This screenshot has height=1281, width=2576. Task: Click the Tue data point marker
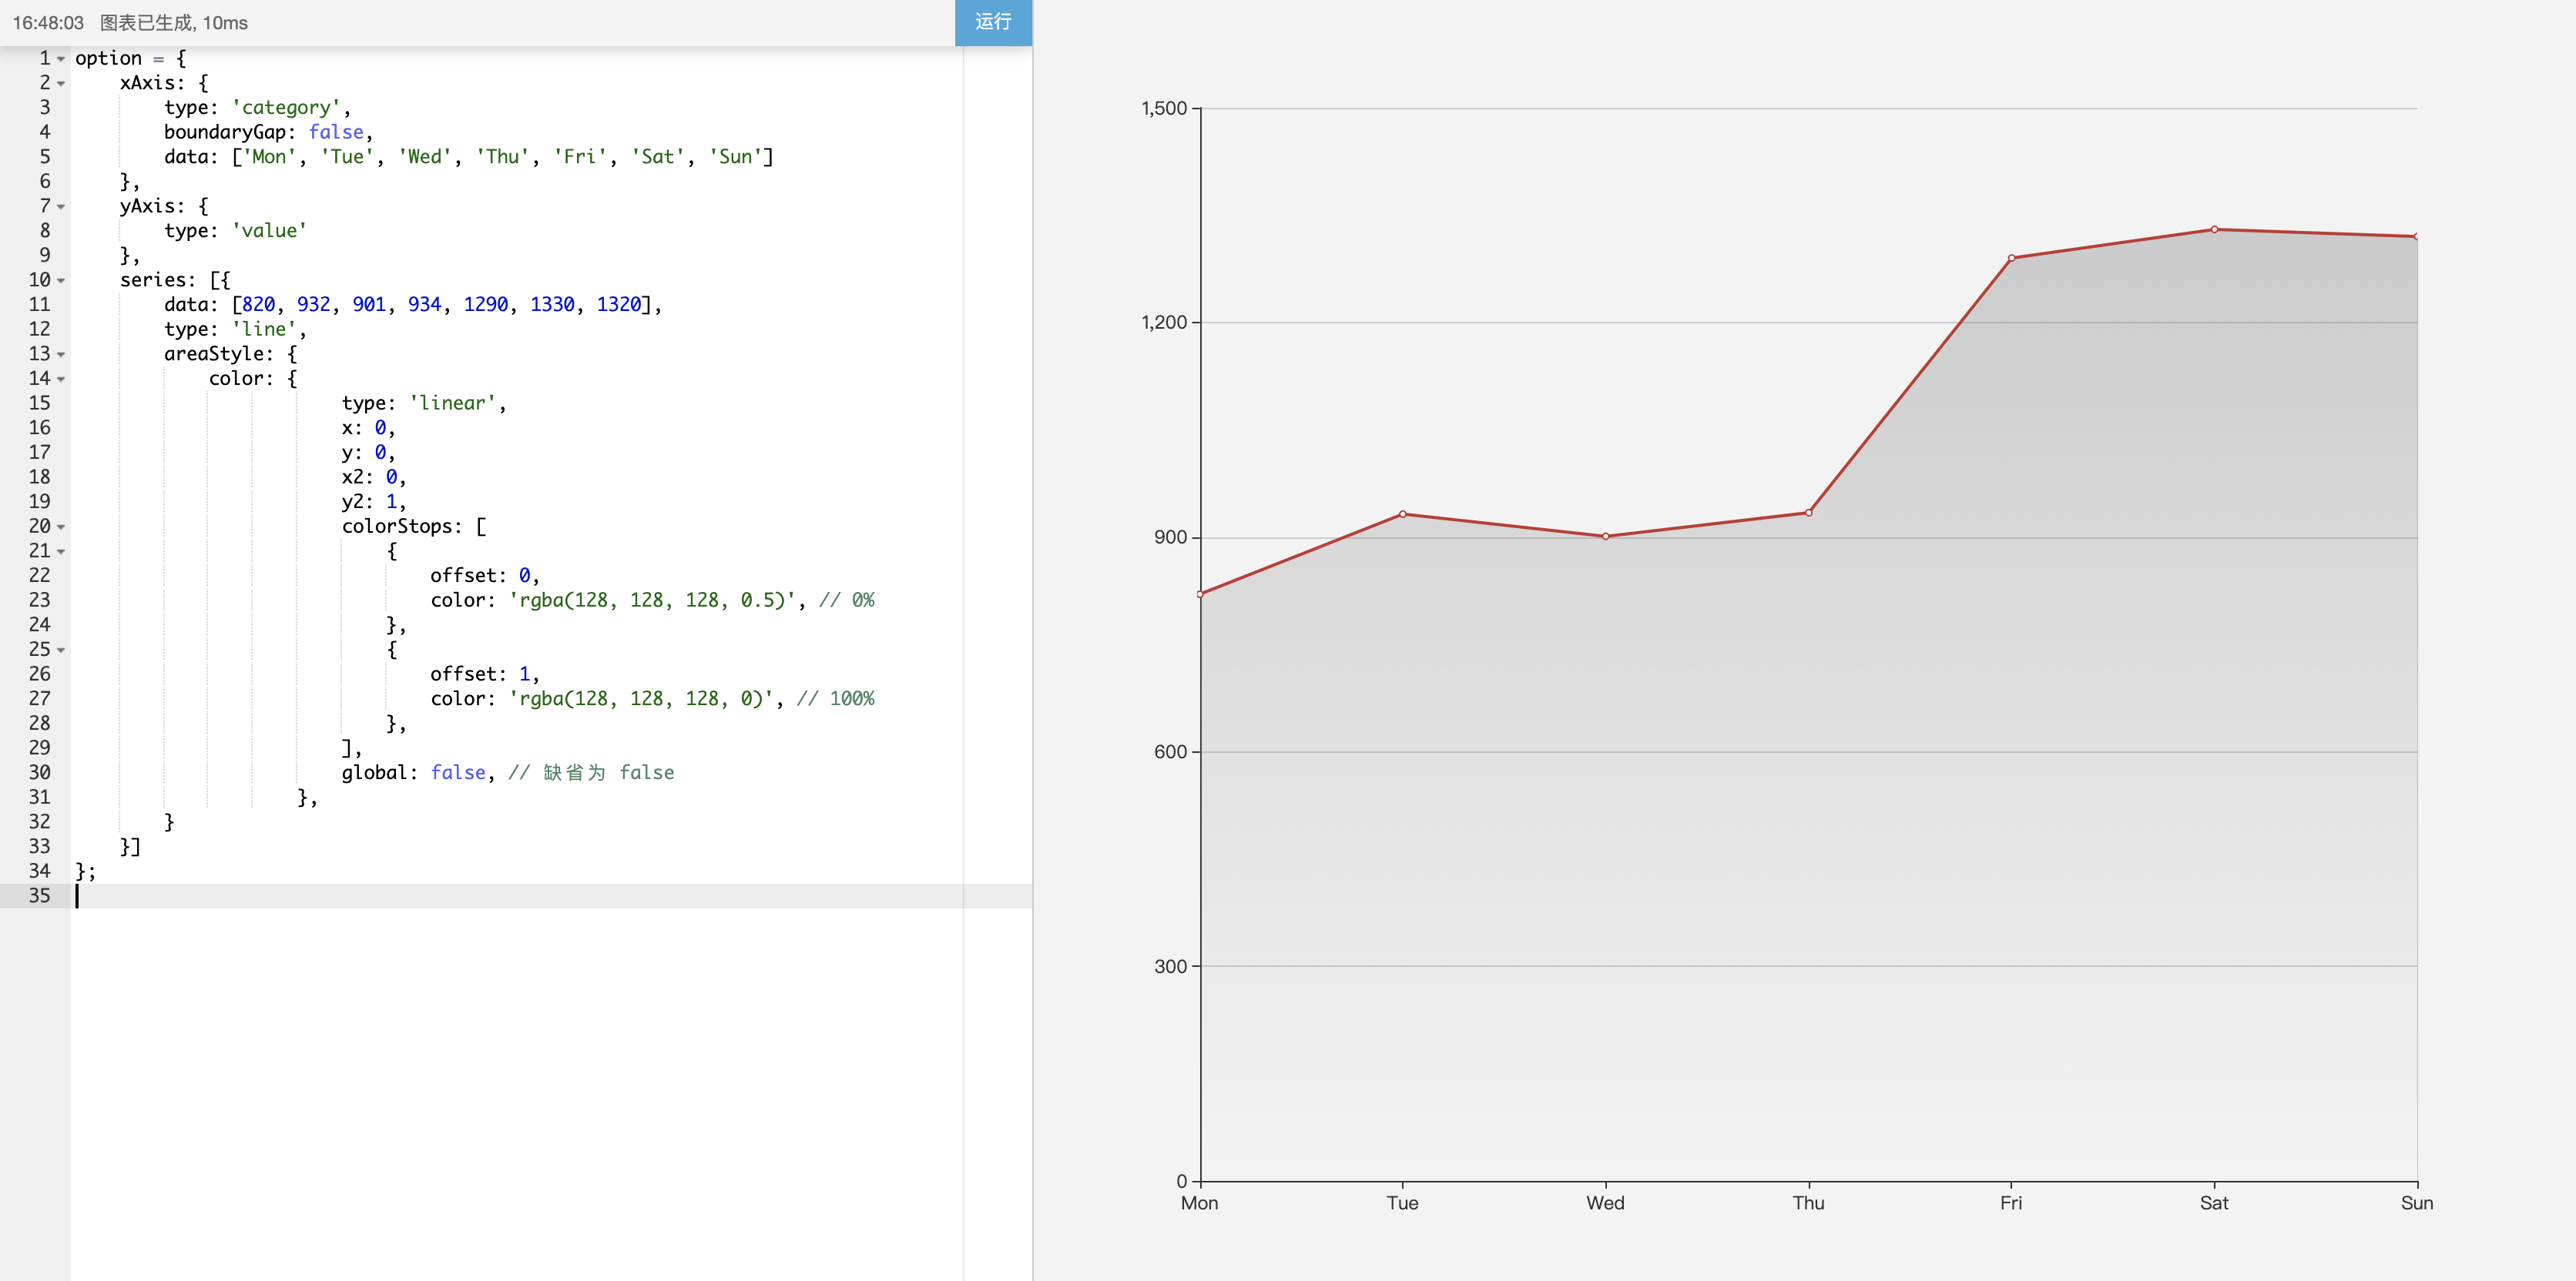click(x=1403, y=514)
